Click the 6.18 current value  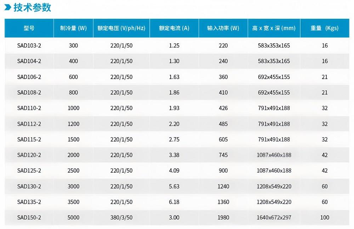[x=174, y=202]
